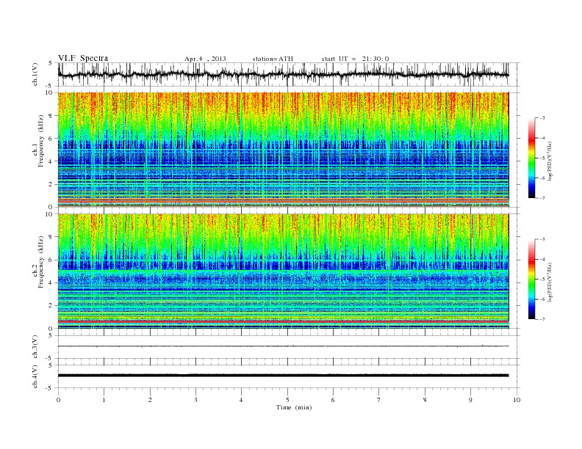Click time axis tick label "9"
The height and width of the screenshot is (449, 582).
tap(470, 400)
